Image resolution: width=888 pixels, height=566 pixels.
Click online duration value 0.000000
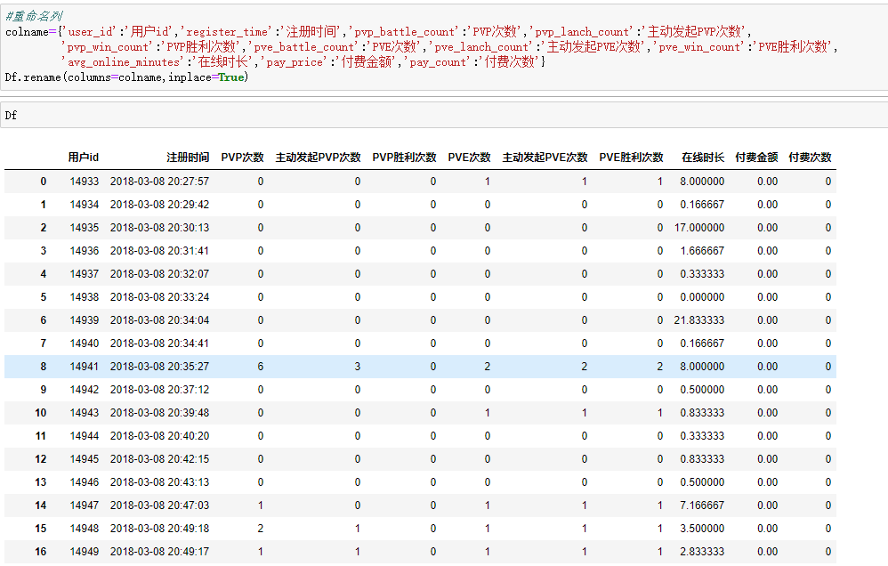pyautogui.click(x=702, y=297)
